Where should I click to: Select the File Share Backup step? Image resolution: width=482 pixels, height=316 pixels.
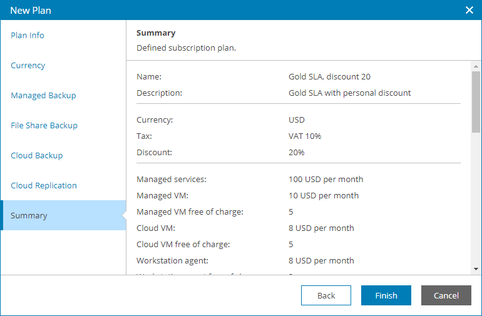pos(44,126)
